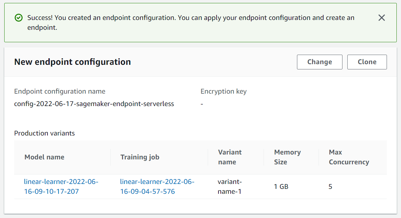Select the config-2022-06-17-sagemaker-endpoint-serverless name text

pos(94,104)
